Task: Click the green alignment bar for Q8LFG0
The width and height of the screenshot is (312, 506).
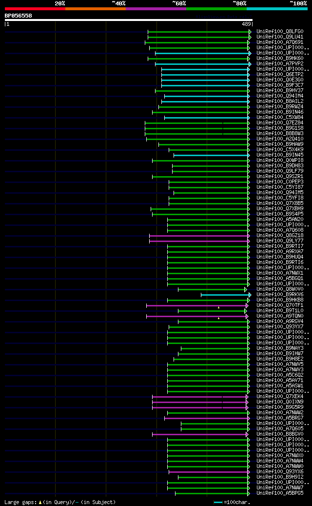Action: (x=199, y=32)
